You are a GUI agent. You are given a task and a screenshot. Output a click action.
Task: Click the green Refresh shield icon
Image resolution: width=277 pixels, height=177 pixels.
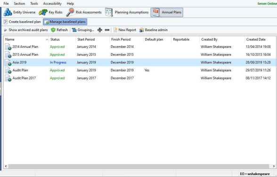point(53,30)
